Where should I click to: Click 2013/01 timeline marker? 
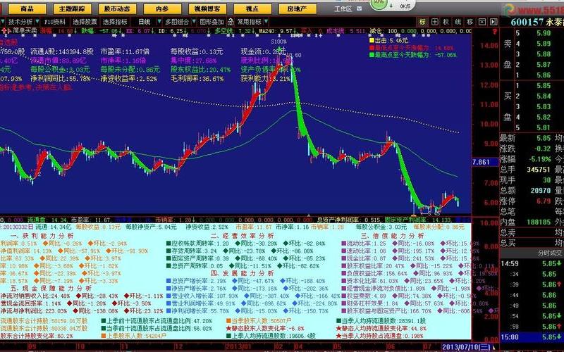point(238,347)
